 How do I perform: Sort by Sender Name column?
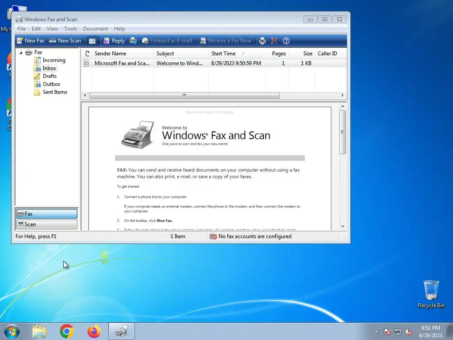pyautogui.click(x=123, y=54)
